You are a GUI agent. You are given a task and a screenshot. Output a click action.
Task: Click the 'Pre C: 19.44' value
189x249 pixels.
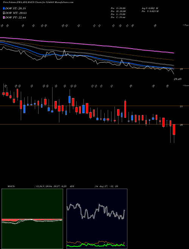click(x=118, y=17)
